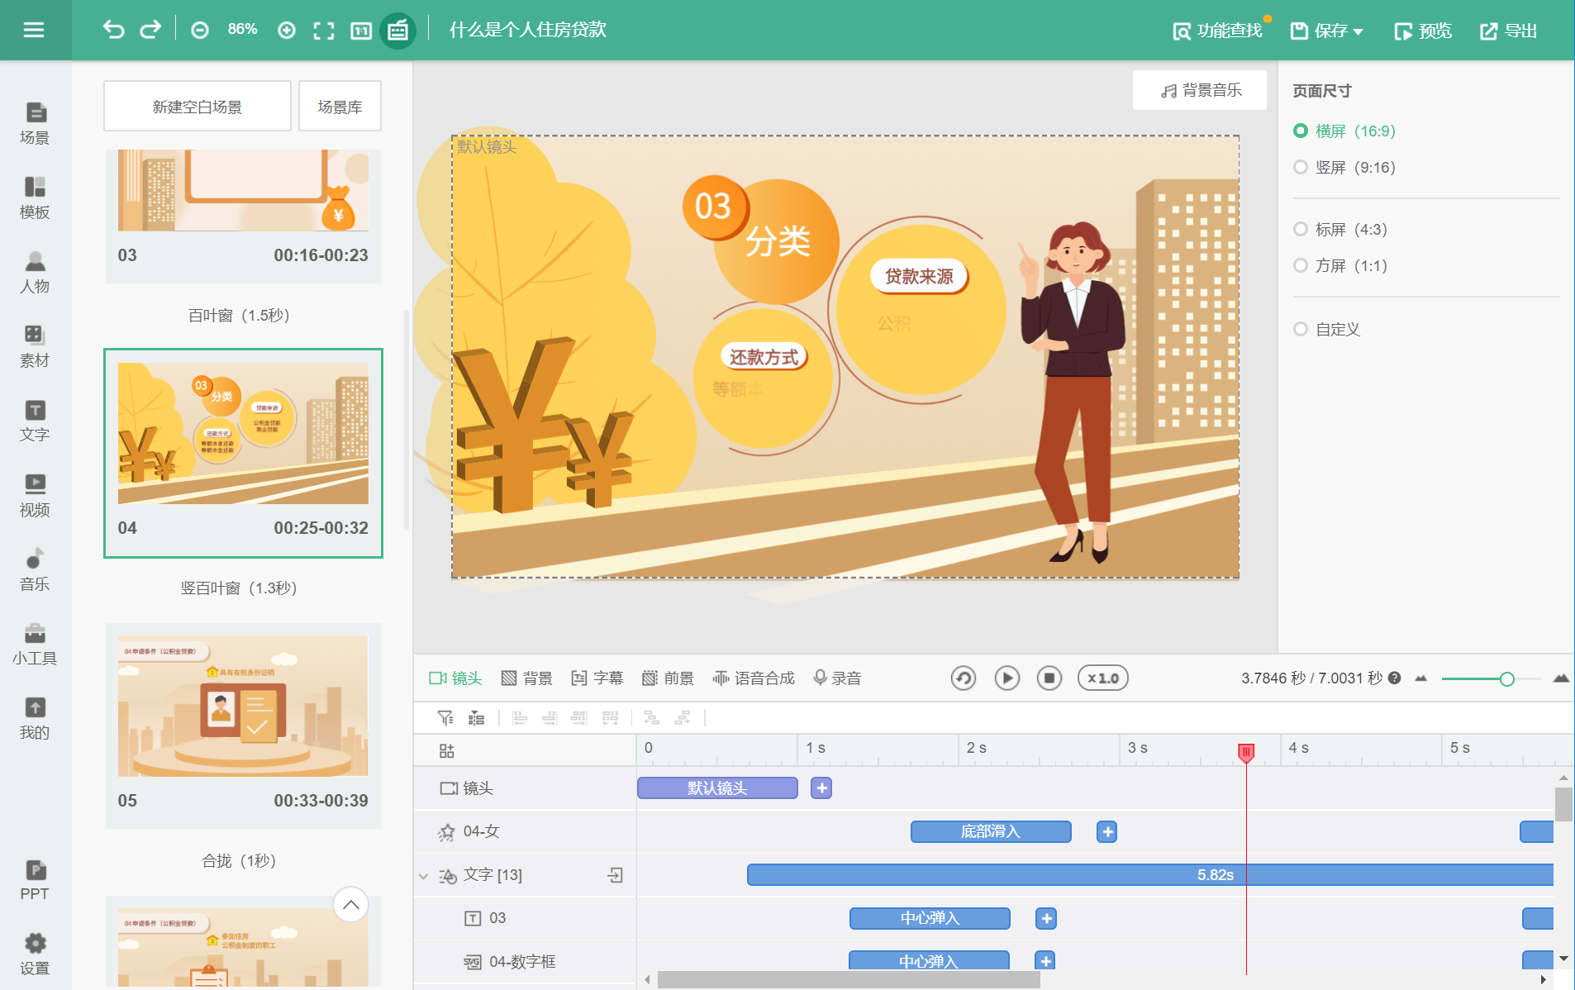
Task: Click the replay loop playback button
Action: pos(963,678)
